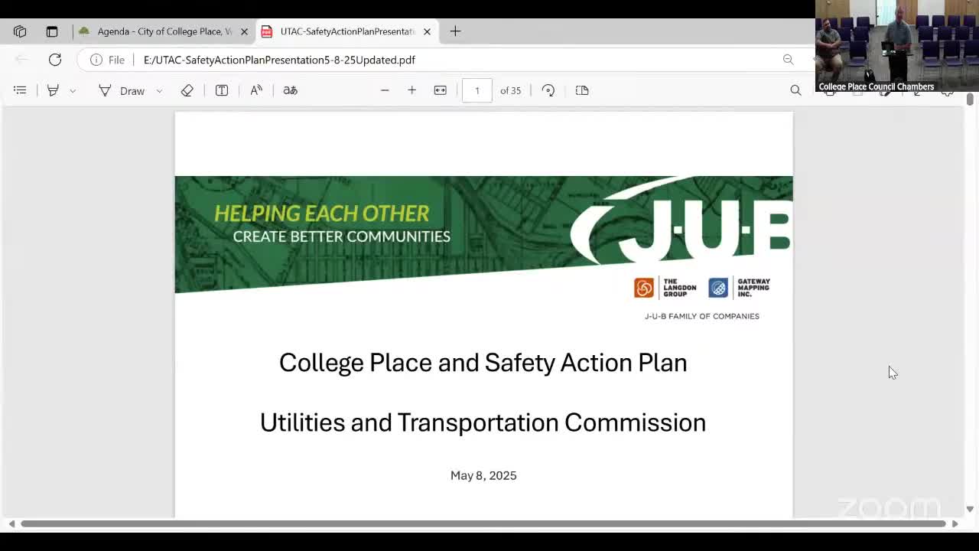The height and width of the screenshot is (551, 979).
Task: Open the browser Workspaces icon
Action: click(20, 31)
